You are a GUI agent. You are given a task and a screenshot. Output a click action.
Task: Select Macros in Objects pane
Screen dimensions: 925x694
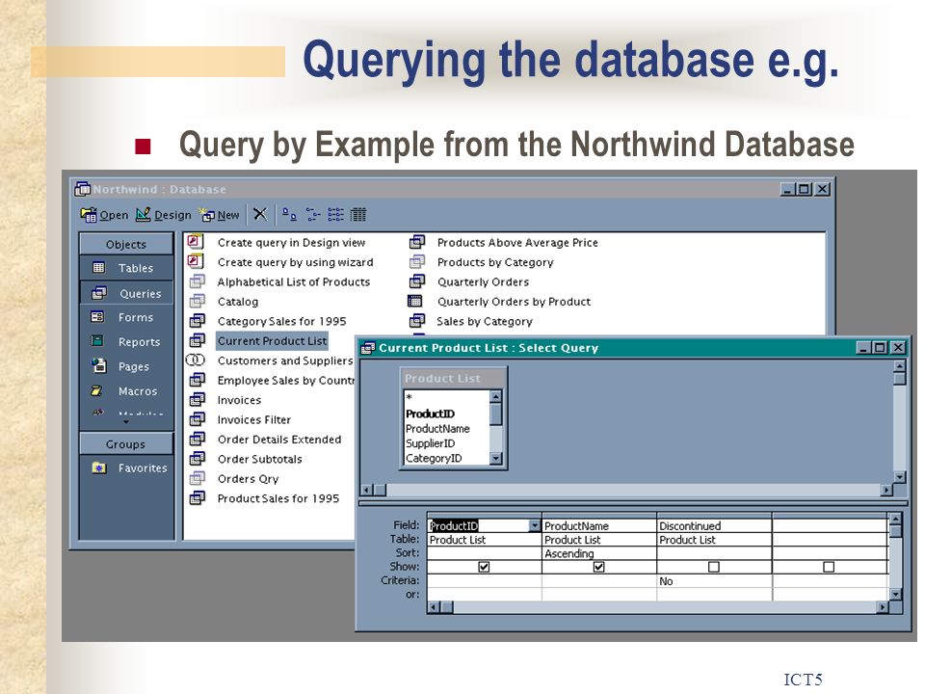pos(126,391)
